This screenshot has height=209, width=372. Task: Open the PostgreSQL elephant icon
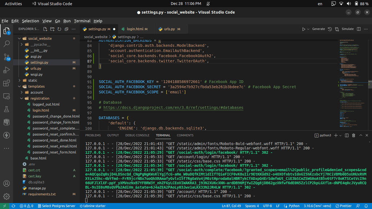pyautogui.click(x=7, y=122)
